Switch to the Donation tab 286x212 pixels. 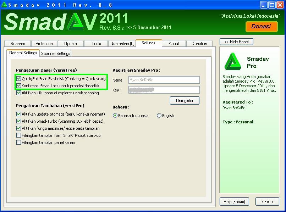(x=199, y=44)
